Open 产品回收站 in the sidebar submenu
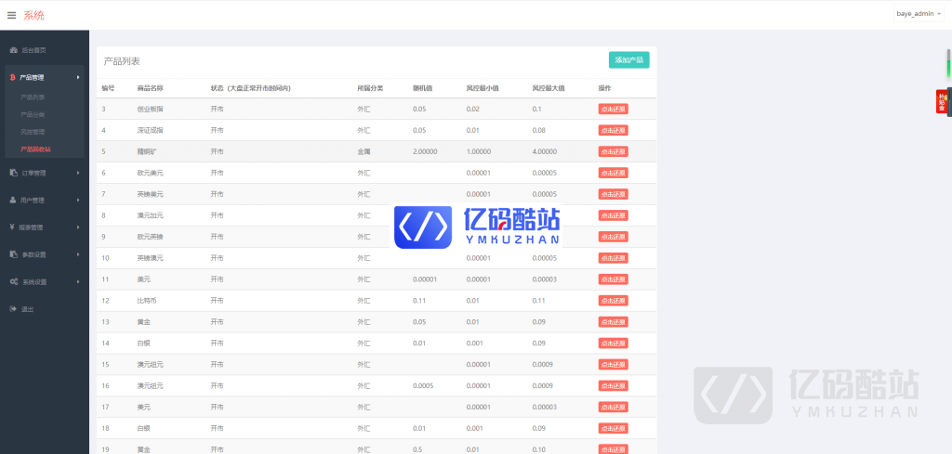Image resolution: width=952 pixels, height=454 pixels. (36, 149)
